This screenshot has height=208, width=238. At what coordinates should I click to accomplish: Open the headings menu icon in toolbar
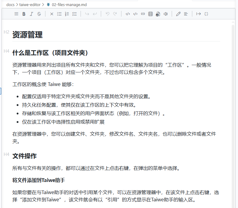click(x=16, y=14)
